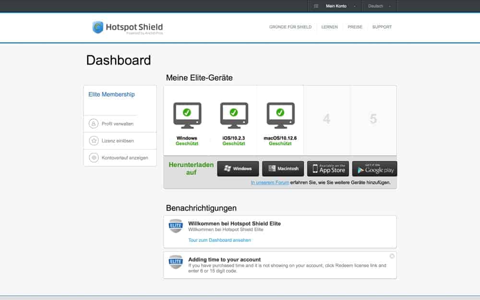Image resolution: width=480 pixels, height=300 pixels.
Task: Select the Windows protected device monitor icon
Action: (x=187, y=115)
